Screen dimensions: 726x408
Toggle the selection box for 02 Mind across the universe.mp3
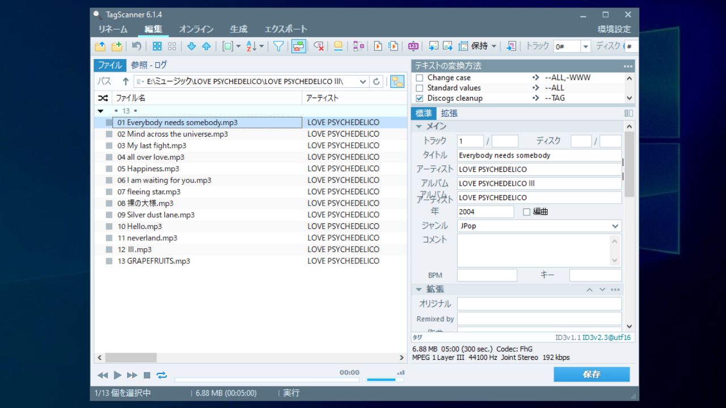109,134
